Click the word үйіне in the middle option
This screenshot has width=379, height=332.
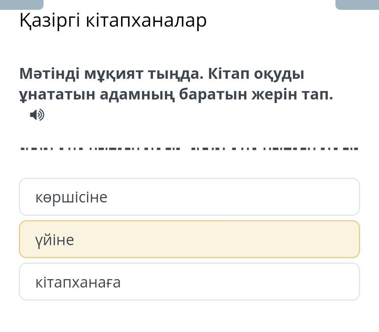[55, 240]
